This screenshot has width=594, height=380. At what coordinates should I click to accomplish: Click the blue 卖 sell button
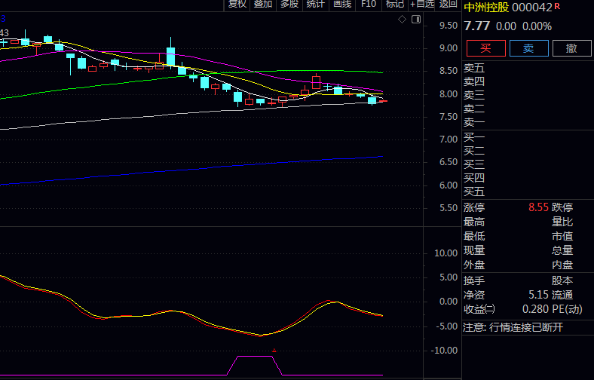(528, 48)
